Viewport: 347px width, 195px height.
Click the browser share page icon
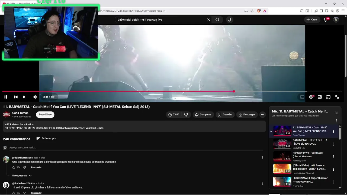coord(252,11)
